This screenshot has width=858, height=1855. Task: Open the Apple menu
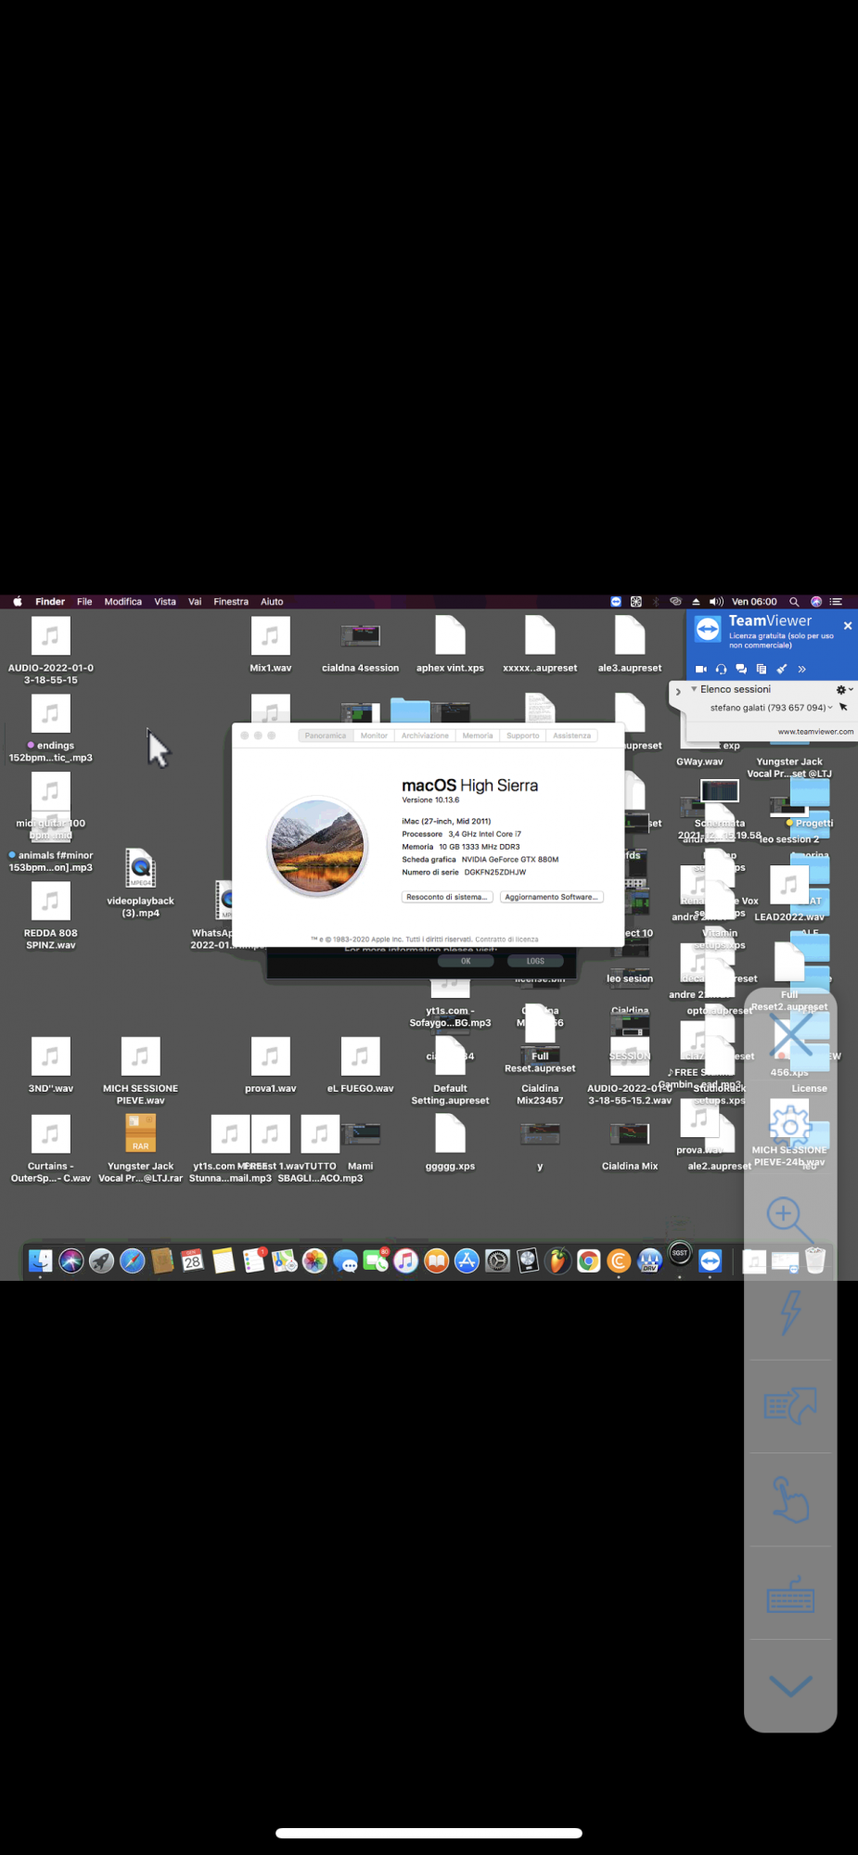pos(18,602)
